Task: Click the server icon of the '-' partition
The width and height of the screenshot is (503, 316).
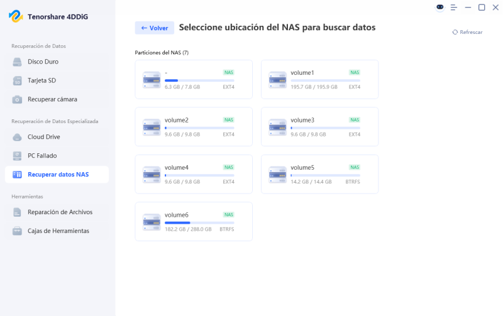Action: pyautogui.click(x=152, y=80)
